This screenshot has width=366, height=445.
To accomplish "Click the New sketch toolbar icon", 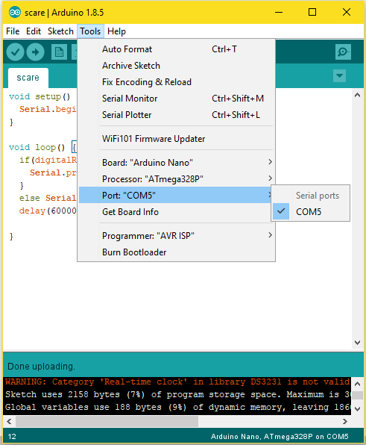I will [x=59, y=52].
